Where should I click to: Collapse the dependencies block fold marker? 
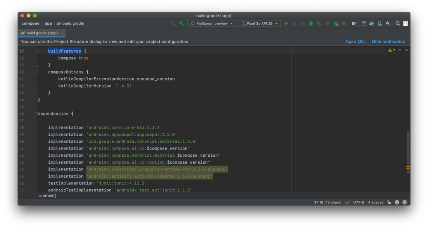click(x=36, y=114)
